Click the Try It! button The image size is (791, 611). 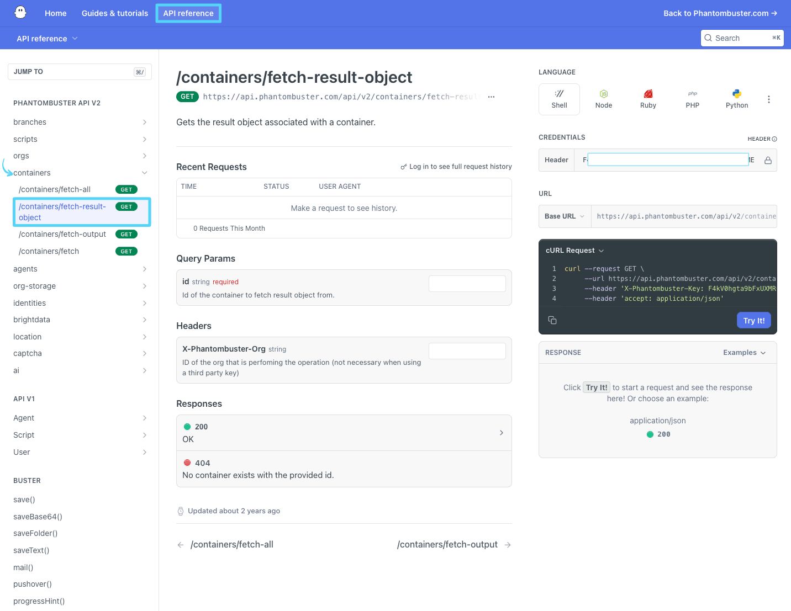tap(754, 321)
